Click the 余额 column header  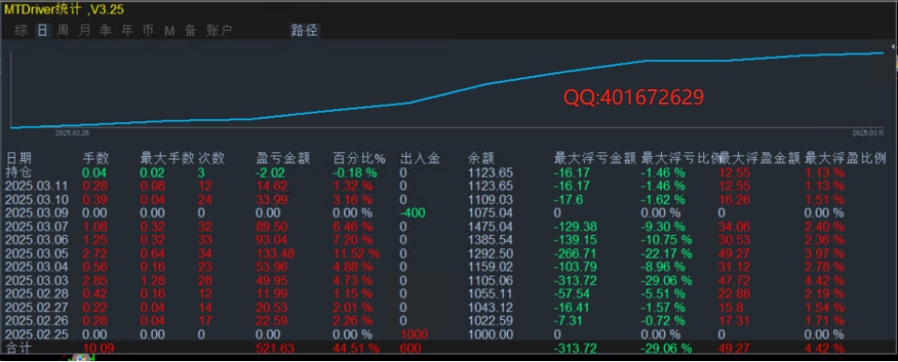[481, 158]
